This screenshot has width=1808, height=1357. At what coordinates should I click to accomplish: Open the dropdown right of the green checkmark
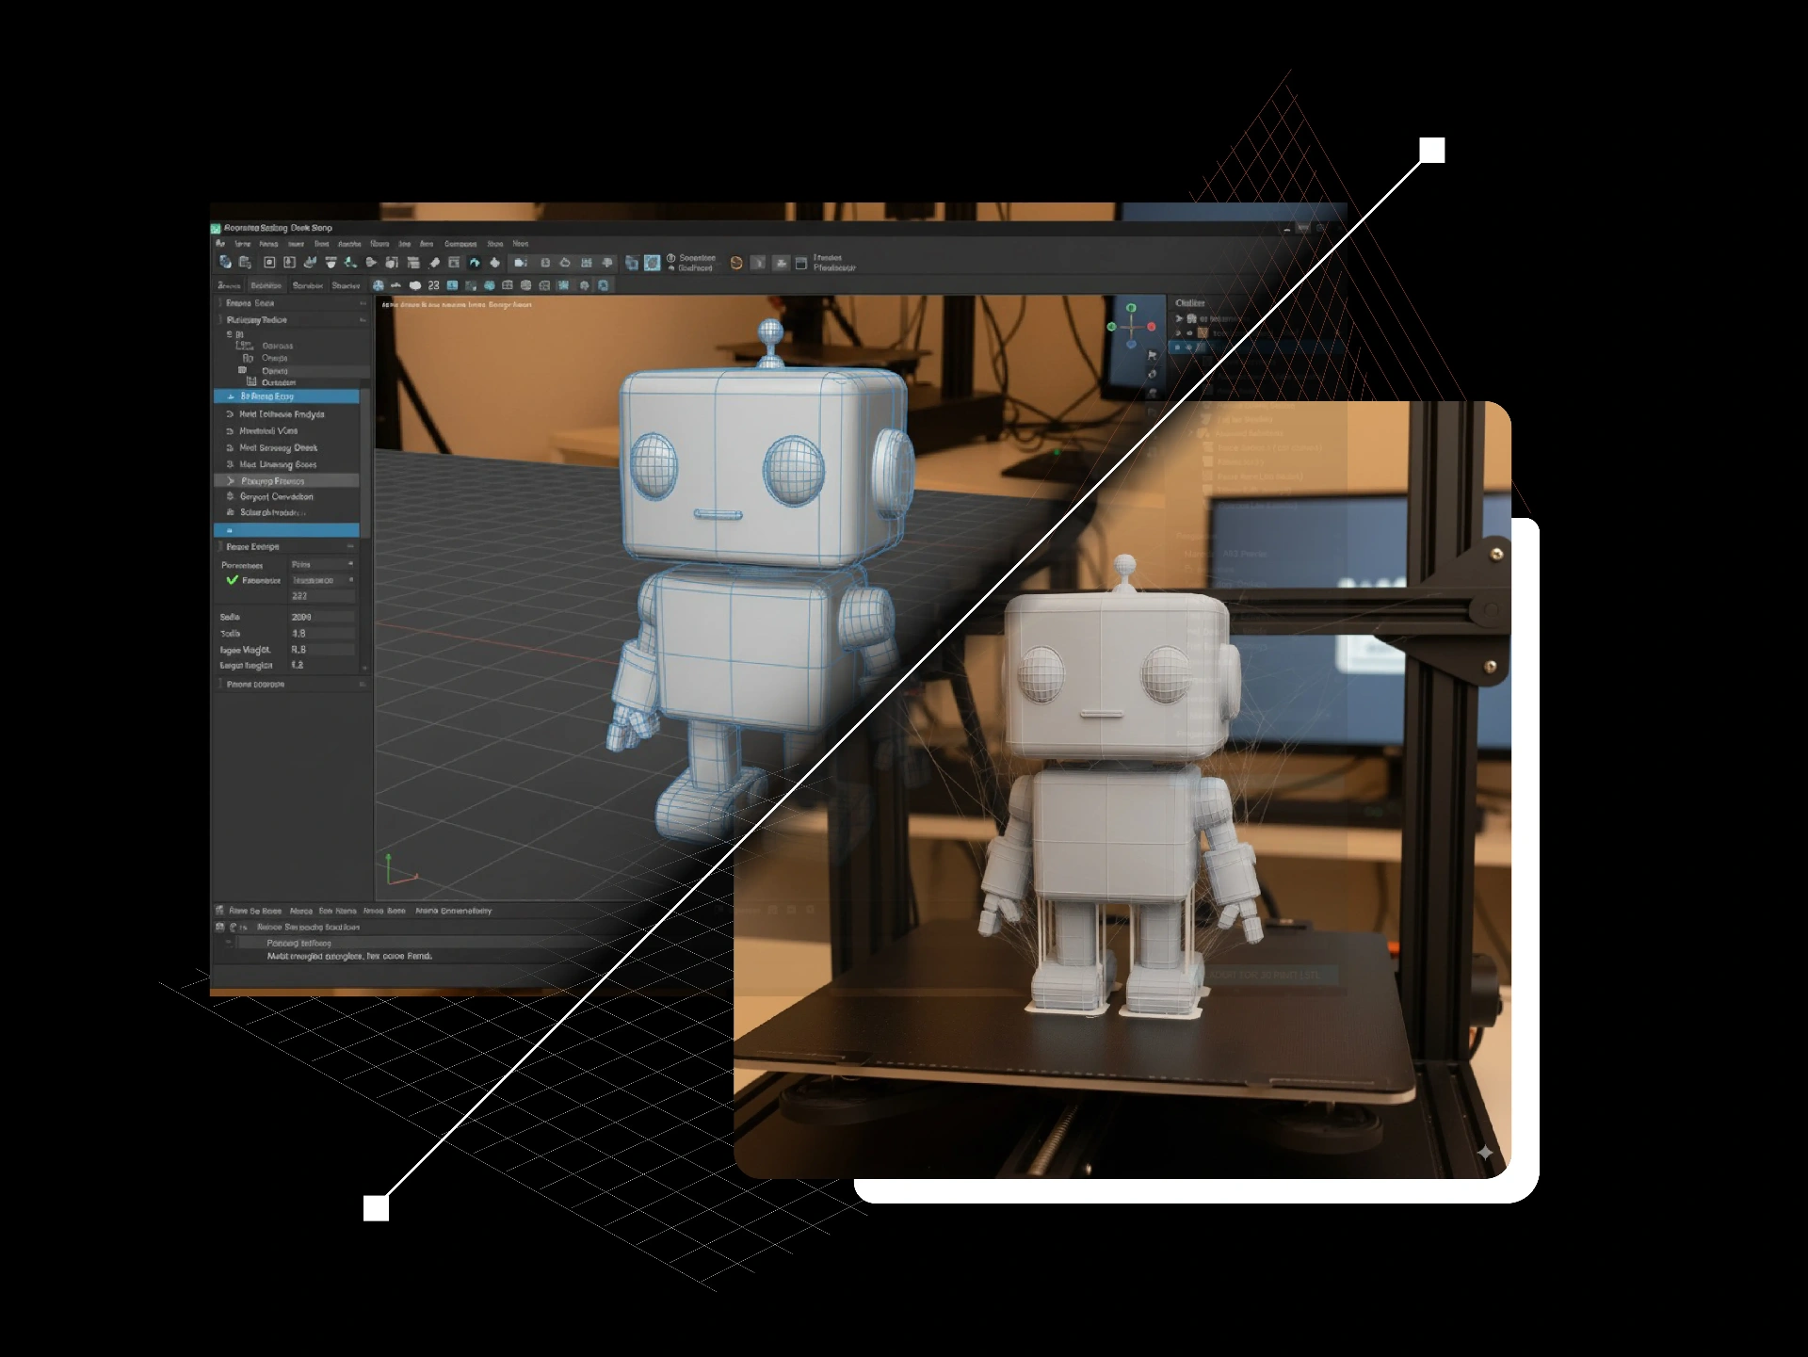coord(322,580)
